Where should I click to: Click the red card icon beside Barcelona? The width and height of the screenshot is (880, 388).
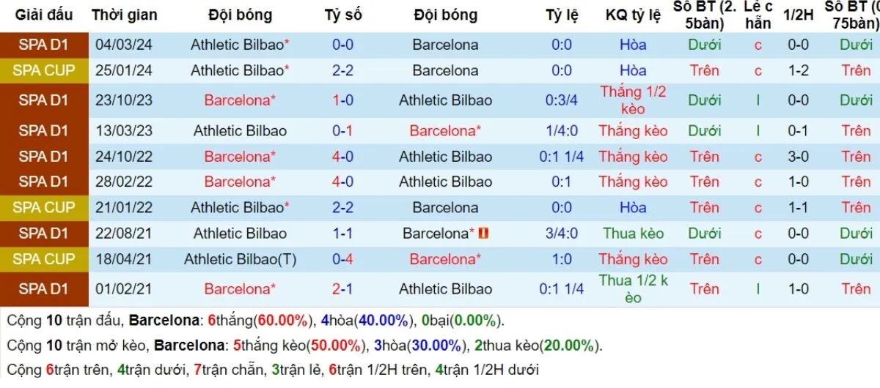483,234
